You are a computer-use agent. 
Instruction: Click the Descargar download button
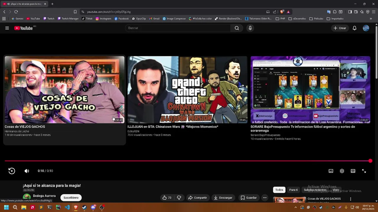pos(223,198)
